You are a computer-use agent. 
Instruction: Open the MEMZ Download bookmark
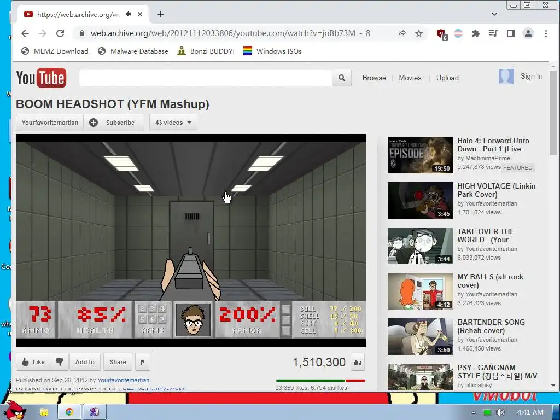click(x=55, y=51)
